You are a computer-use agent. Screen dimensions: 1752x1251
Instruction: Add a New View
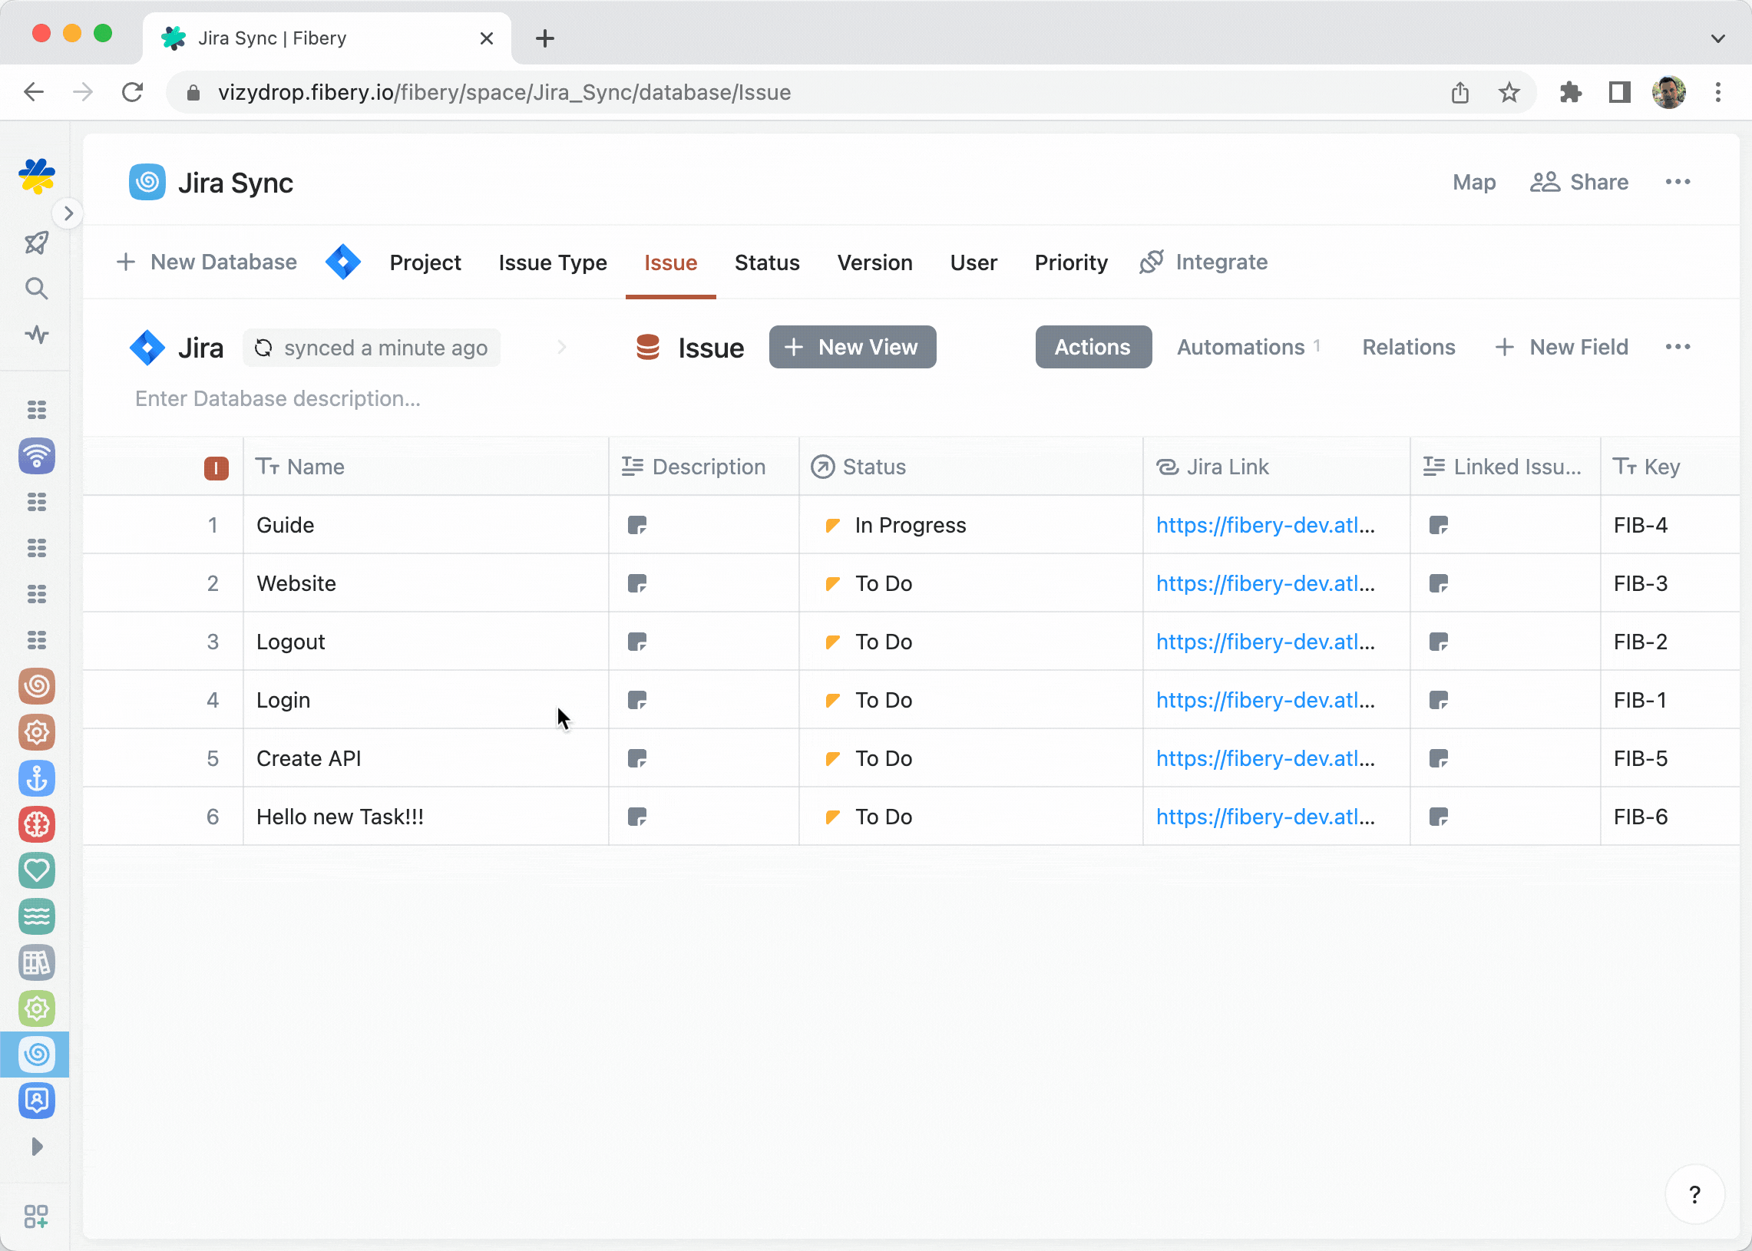point(852,348)
